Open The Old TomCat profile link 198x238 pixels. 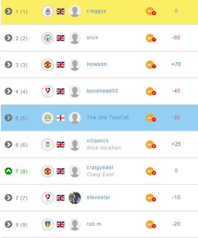(x=108, y=118)
